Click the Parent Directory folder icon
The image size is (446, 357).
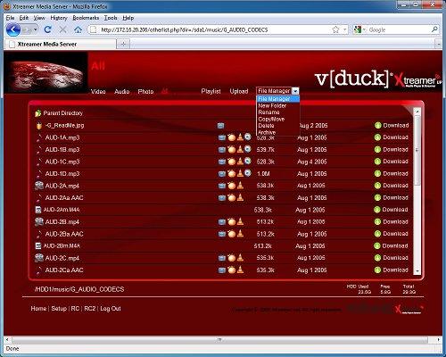tap(37, 113)
